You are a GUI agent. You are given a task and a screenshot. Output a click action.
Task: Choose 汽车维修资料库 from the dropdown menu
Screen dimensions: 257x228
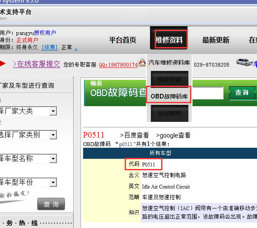click(x=169, y=62)
